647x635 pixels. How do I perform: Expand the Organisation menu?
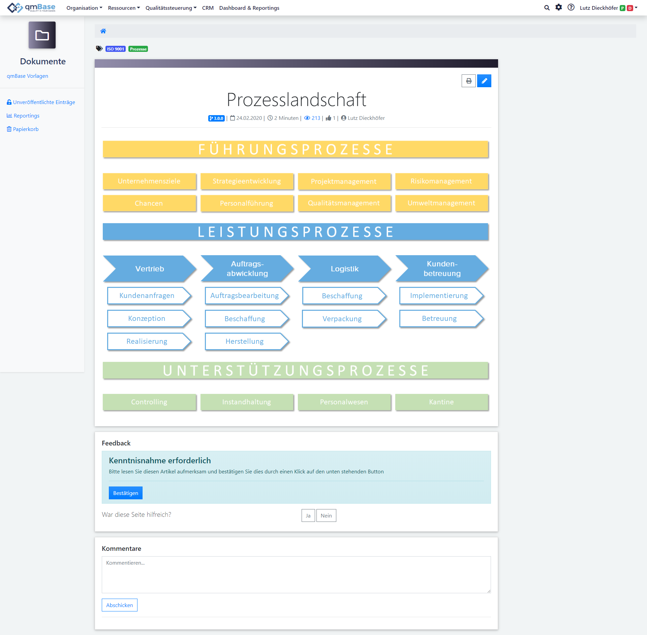[84, 8]
